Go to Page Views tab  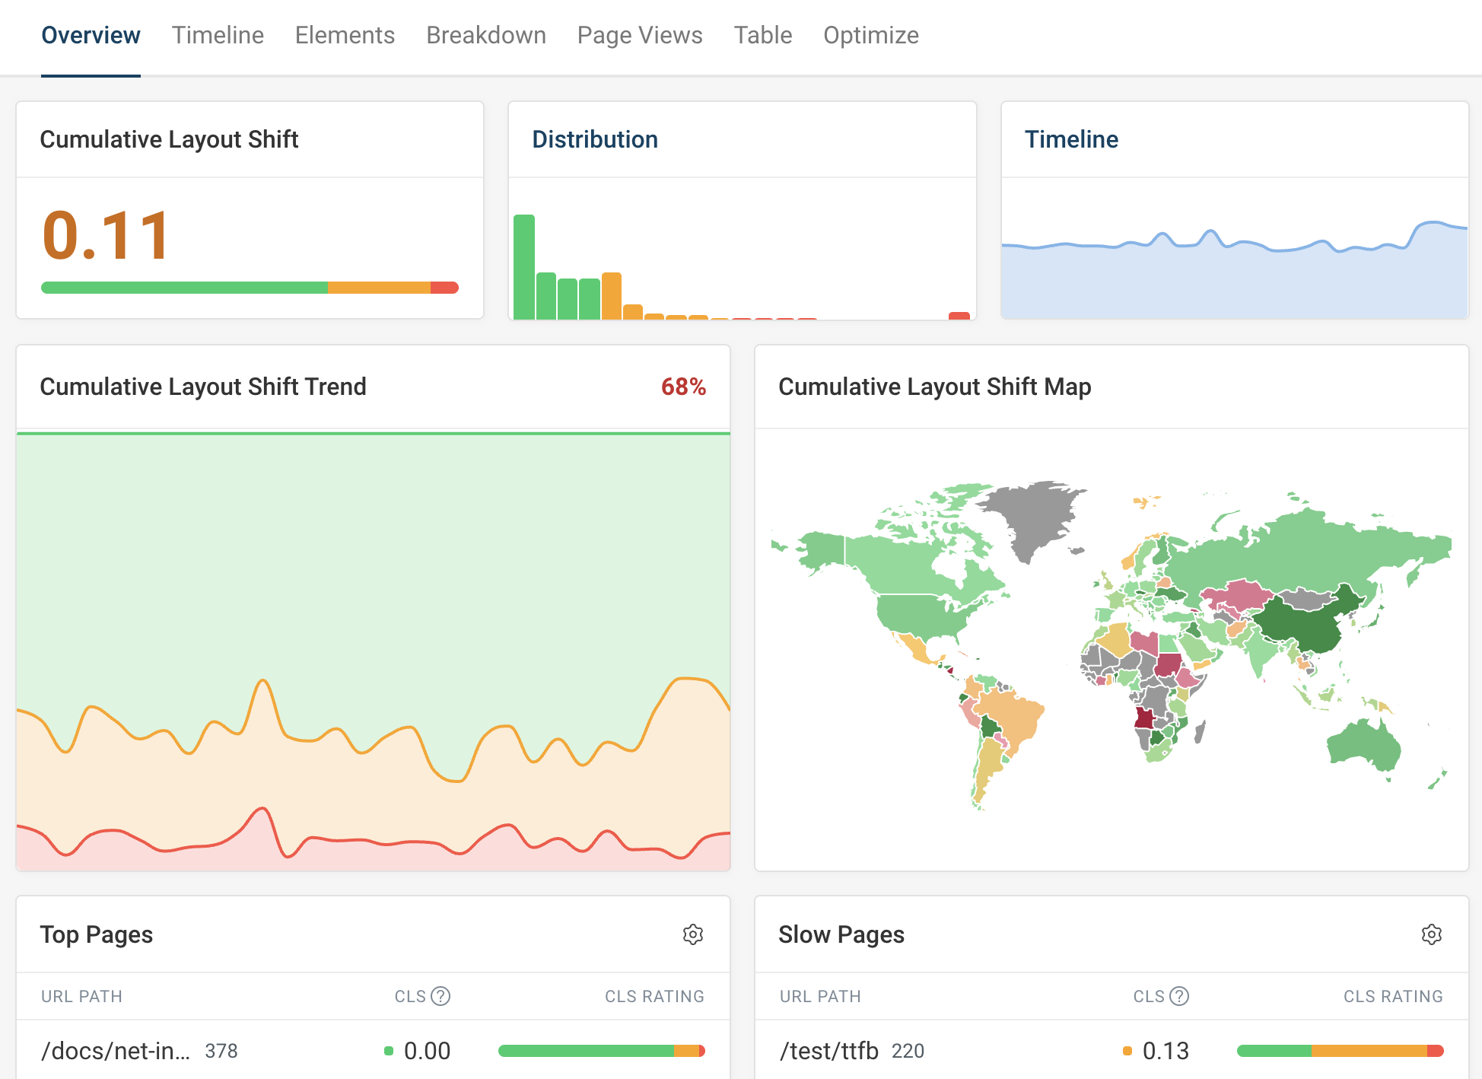click(x=639, y=35)
